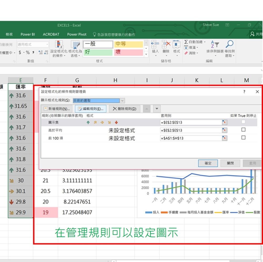
Task: Apply the Good green cell style
Action: point(98,52)
